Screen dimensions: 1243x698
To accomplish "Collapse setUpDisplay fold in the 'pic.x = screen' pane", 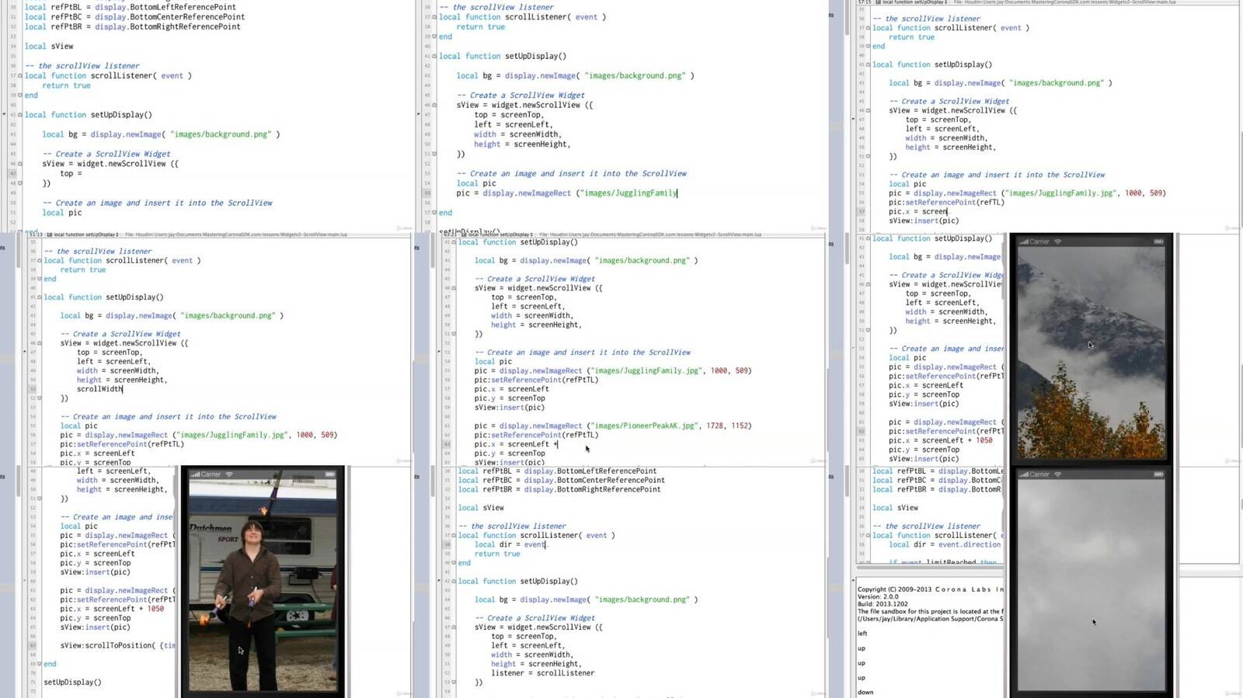I will 868,64.
